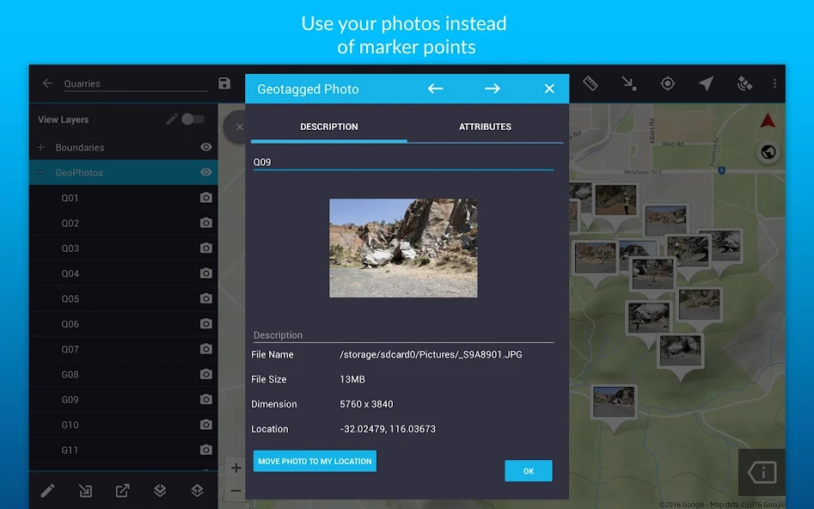Expand the Boundaries layer group

click(40, 148)
